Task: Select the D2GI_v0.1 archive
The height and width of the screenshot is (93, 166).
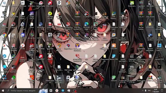Action: coord(141,14)
